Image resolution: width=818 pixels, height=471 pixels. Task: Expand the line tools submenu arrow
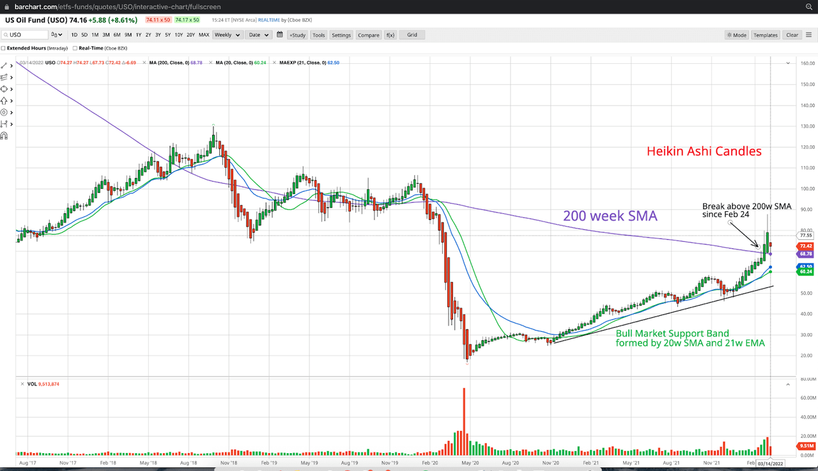coord(12,66)
